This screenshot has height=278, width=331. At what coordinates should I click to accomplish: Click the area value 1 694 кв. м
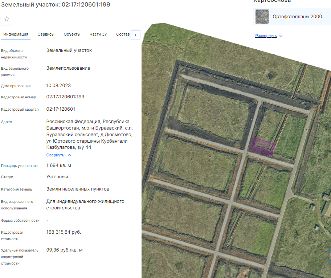point(59,165)
